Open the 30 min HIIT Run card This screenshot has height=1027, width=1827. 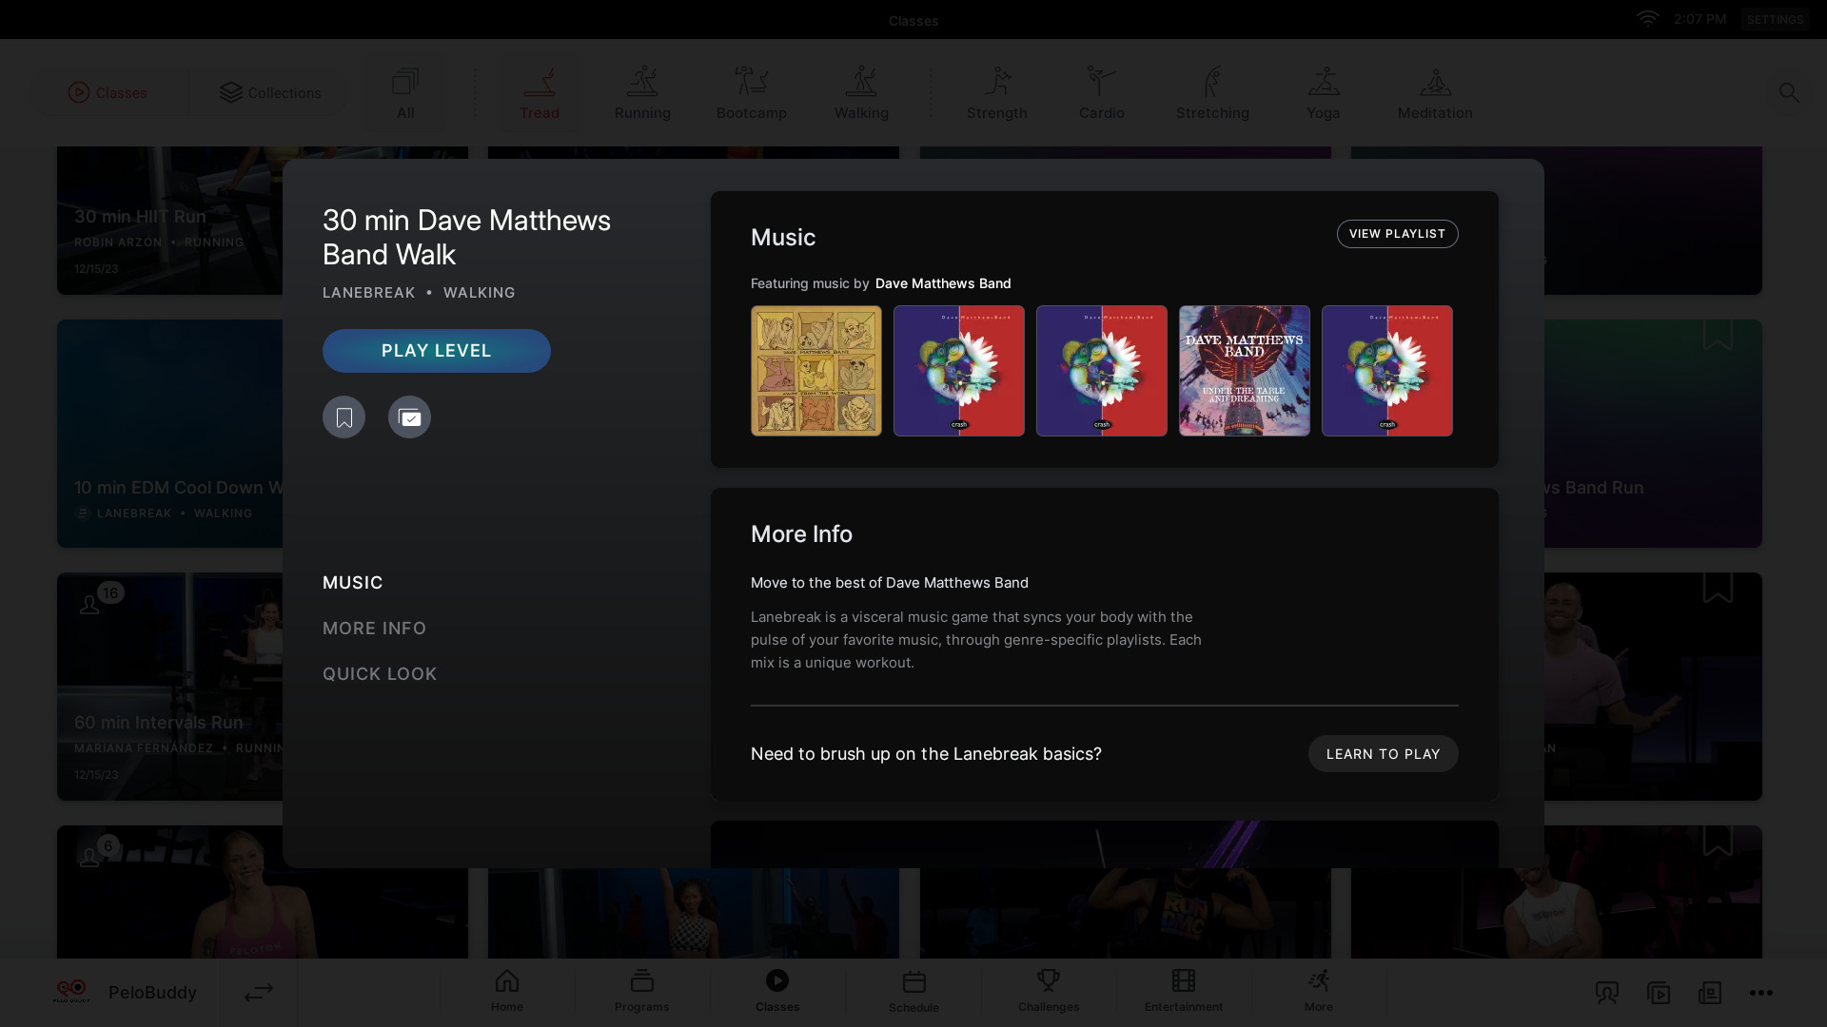pyautogui.click(x=169, y=221)
